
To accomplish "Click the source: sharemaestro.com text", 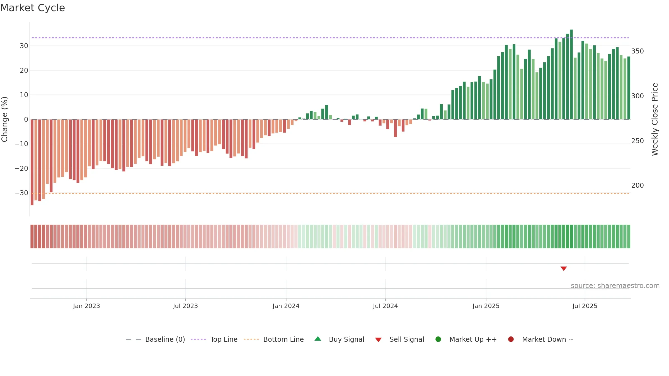I will tap(615, 286).
